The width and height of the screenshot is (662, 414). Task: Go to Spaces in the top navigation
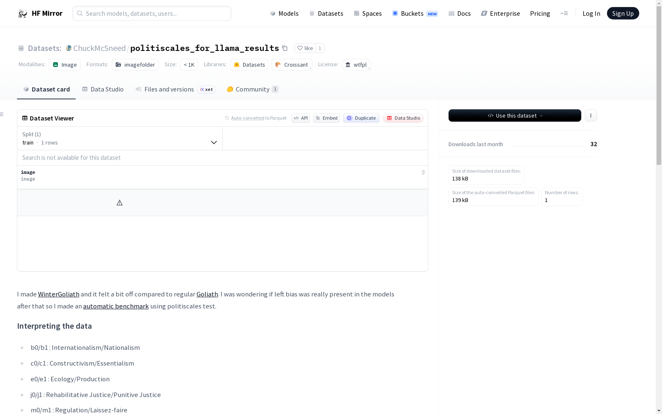[368, 13]
